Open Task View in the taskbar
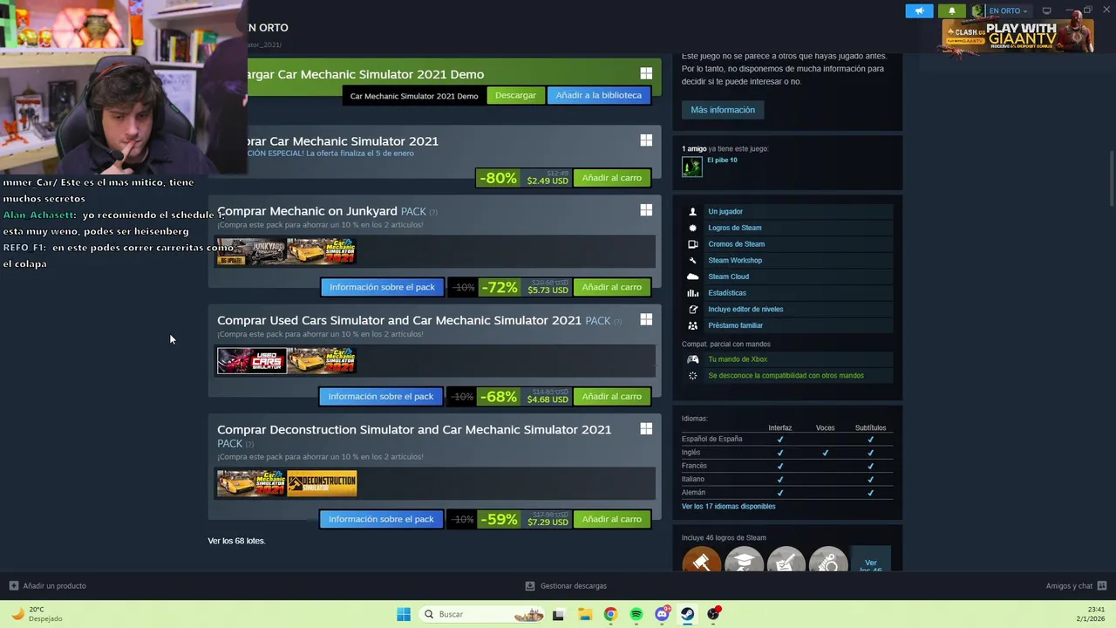 click(x=558, y=614)
